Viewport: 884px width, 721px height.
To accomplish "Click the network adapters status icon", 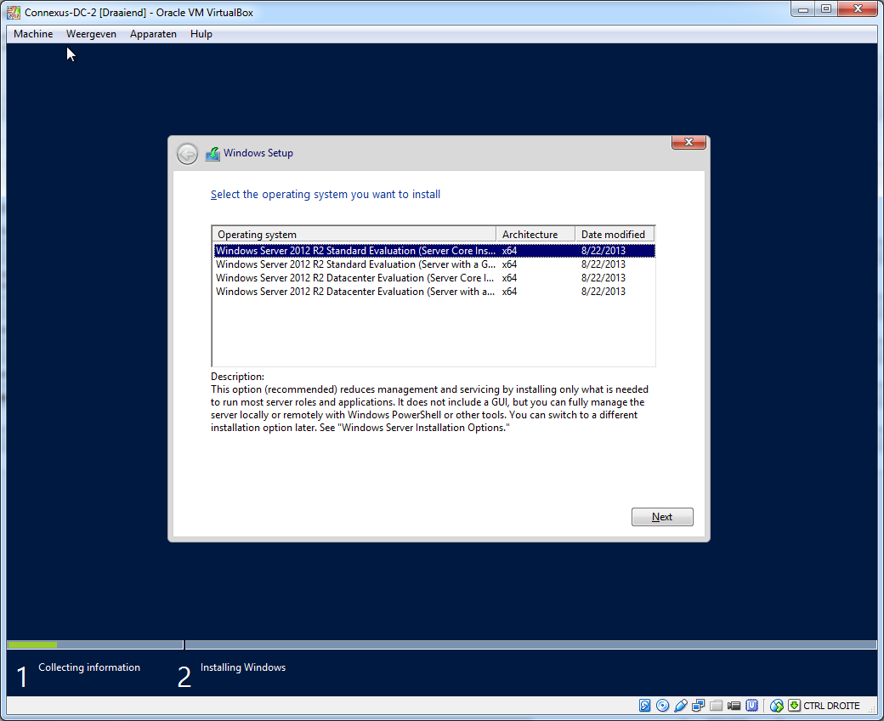I will pyautogui.click(x=699, y=705).
